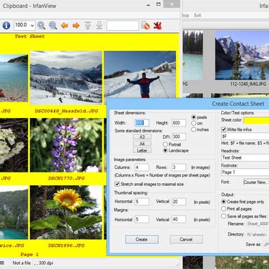Click the Cancel button

tap(186, 240)
